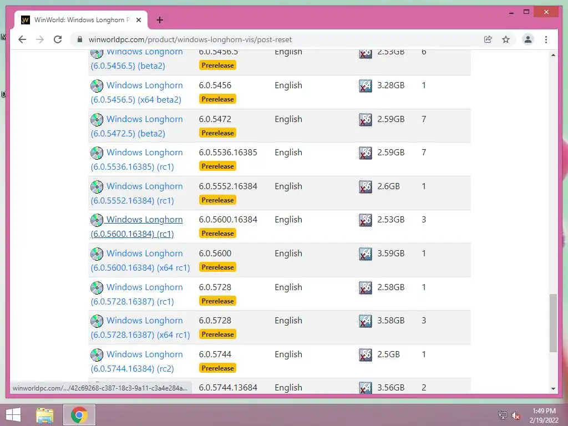Share this page via the share icon
568x426 pixels.
(488, 39)
